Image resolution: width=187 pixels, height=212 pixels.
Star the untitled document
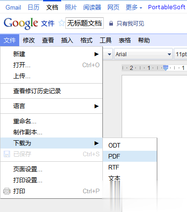(62, 23)
